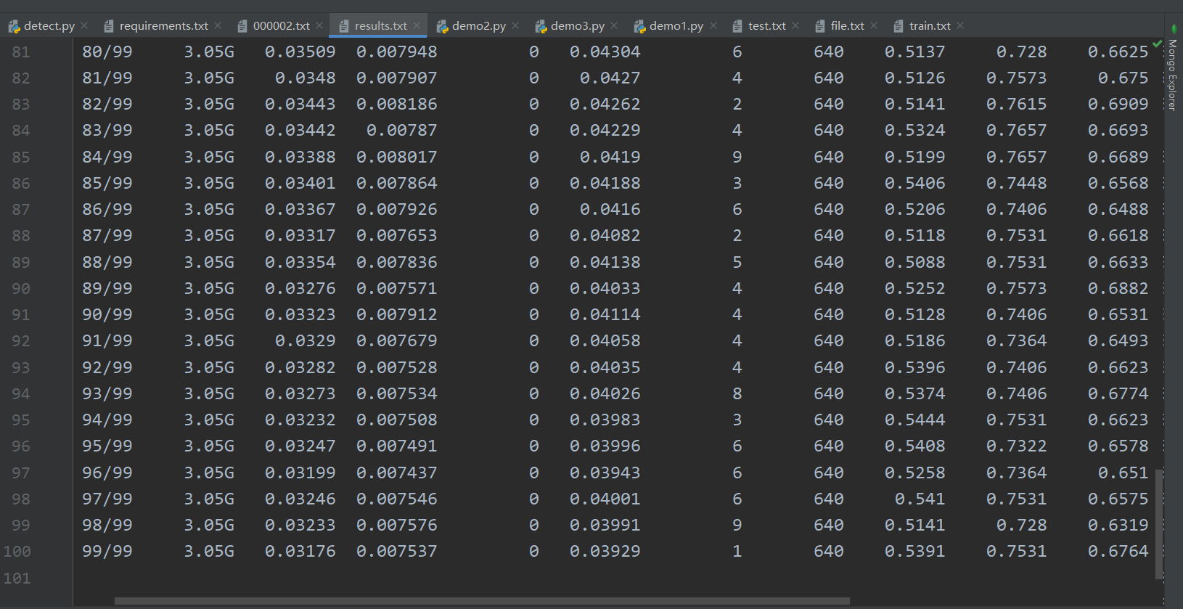Click the value 0.03929
Image resolution: width=1183 pixels, height=609 pixels.
(605, 552)
